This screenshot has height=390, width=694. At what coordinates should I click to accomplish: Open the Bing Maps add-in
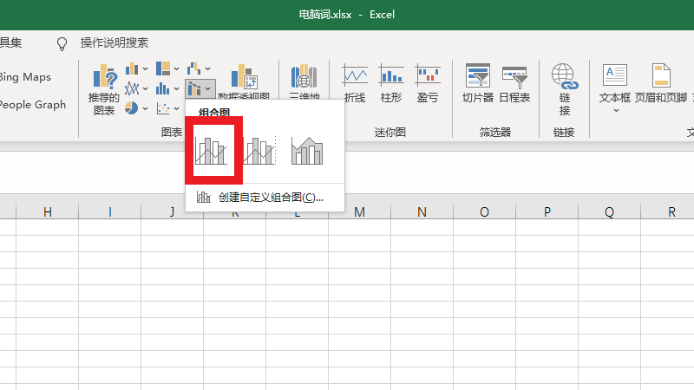[x=24, y=77]
